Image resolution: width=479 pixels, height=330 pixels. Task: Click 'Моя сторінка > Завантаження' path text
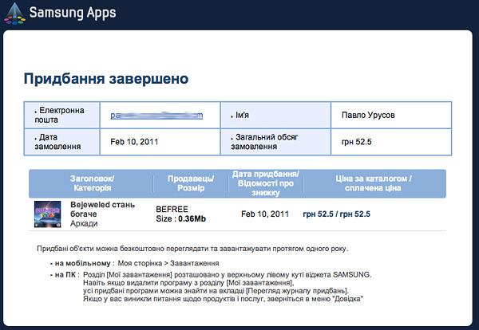(x=168, y=263)
